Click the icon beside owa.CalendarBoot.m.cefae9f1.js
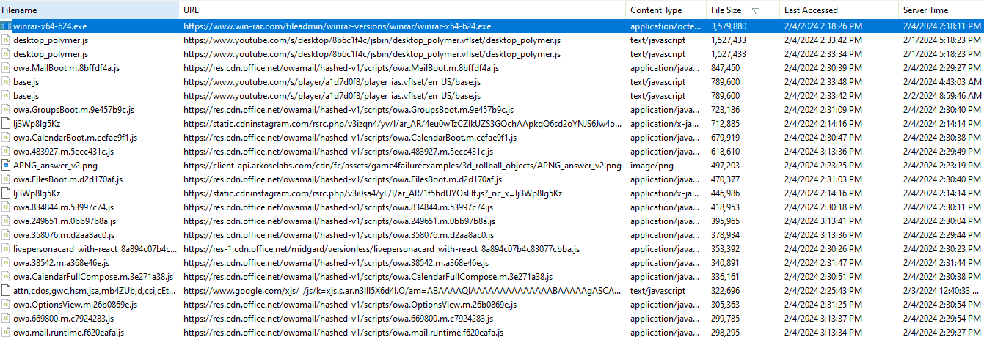This screenshot has height=337, width=984. (6, 137)
